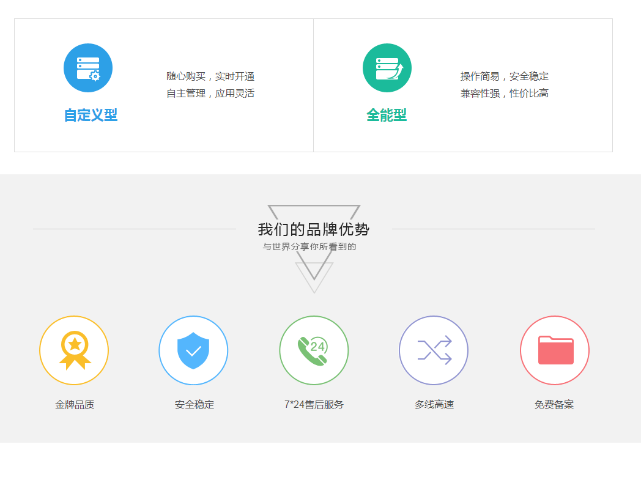Click the 操作简易，安全稳定 text line
The image size is (641, 480).
(505, 76)
